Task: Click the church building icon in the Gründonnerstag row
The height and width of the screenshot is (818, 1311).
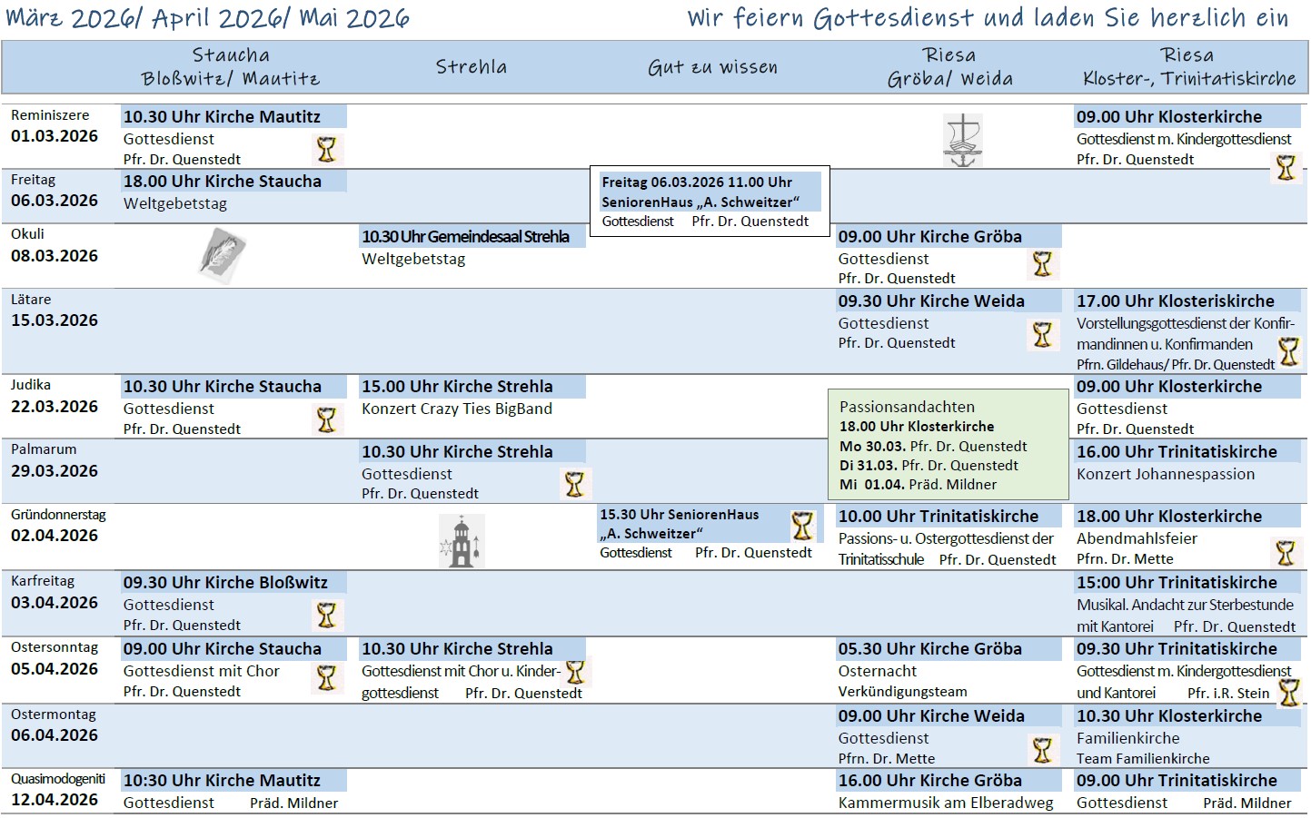Action: pos(462,541)
